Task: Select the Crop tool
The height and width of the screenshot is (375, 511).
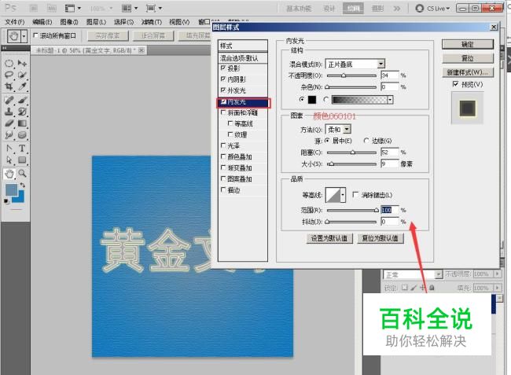Action: tap(9, 86)
